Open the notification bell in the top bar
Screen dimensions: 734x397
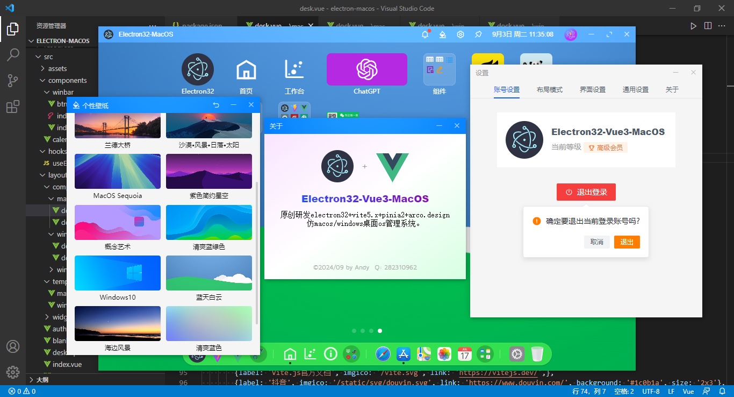pyautogui.click(x=424, y=34)
